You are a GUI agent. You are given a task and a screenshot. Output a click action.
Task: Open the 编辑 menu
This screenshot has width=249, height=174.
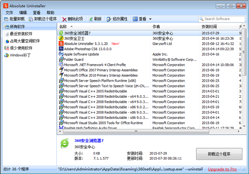(23, 12)
